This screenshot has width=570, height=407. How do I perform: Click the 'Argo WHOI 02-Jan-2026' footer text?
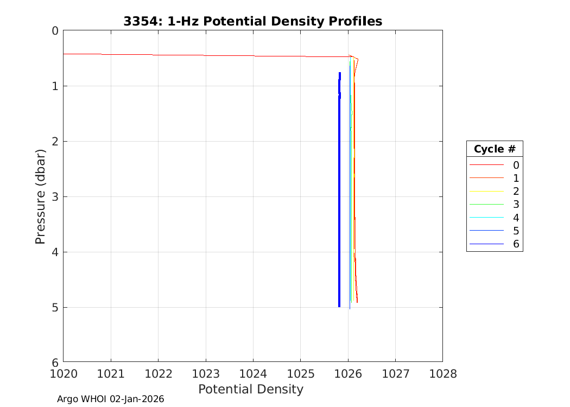coord(110,399)
